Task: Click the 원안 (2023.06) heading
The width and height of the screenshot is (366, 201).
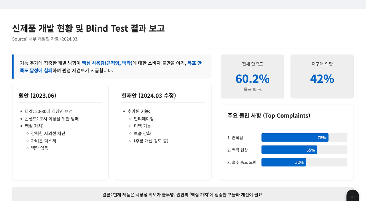Action: pyautogui.click(x=37, y=95)
